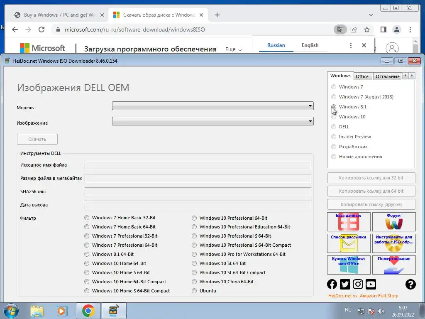This screenshot has height=319, width=425.
Task: Click volume icon in system tray
Action: [381, 311]
